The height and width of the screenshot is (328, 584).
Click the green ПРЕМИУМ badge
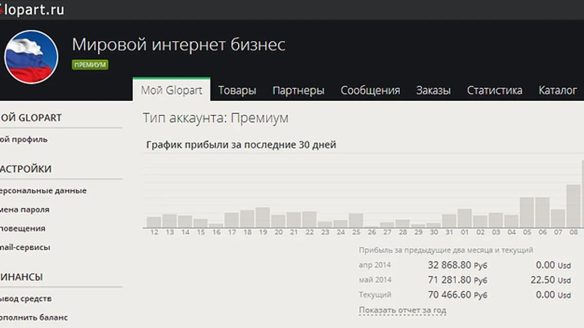90,65
